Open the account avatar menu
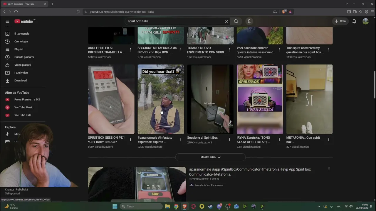Image resolution: width=376 pixels, height=211 pixels. click(365, 21)
